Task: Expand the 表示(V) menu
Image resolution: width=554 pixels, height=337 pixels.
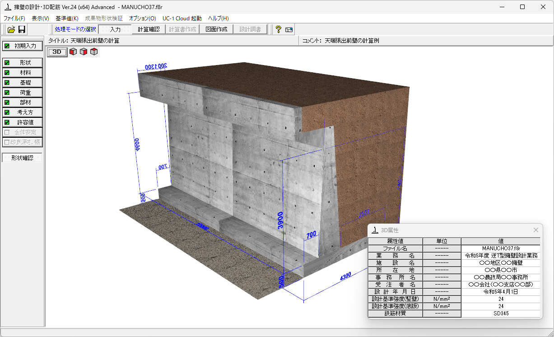Action: pyautogui.click(x=40, y=19)
